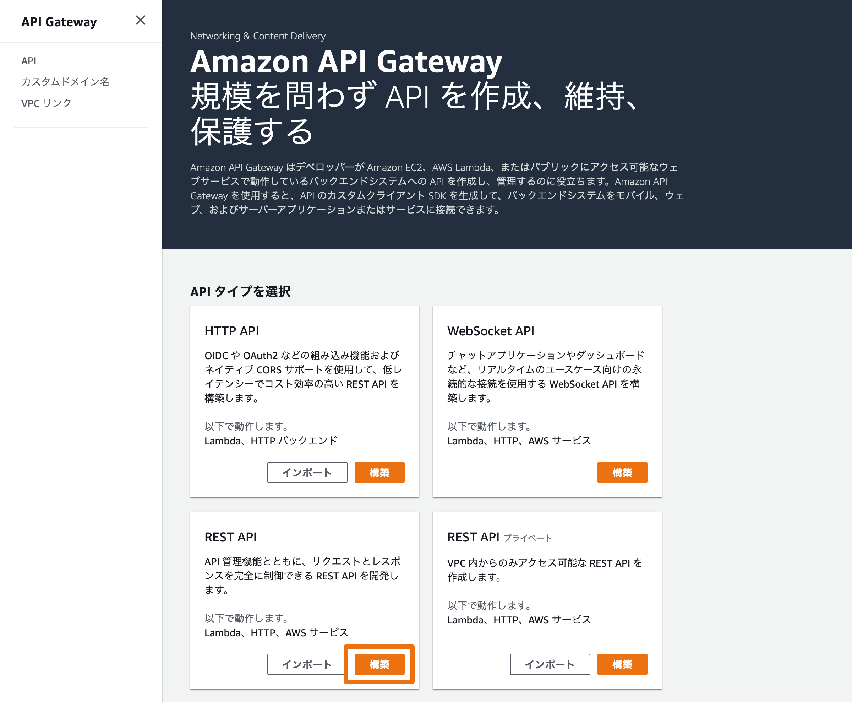Viewport: 852px width, 702px height.
Task: Click the API タイプを選択 section heading
Action: pyautogui.click(x=240, y=291)
